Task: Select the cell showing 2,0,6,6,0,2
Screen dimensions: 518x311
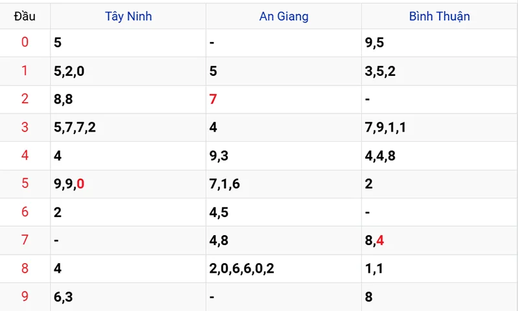Action: [x=242, y=268]
